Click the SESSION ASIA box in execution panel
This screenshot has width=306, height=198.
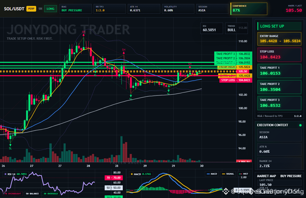point(279,135)
